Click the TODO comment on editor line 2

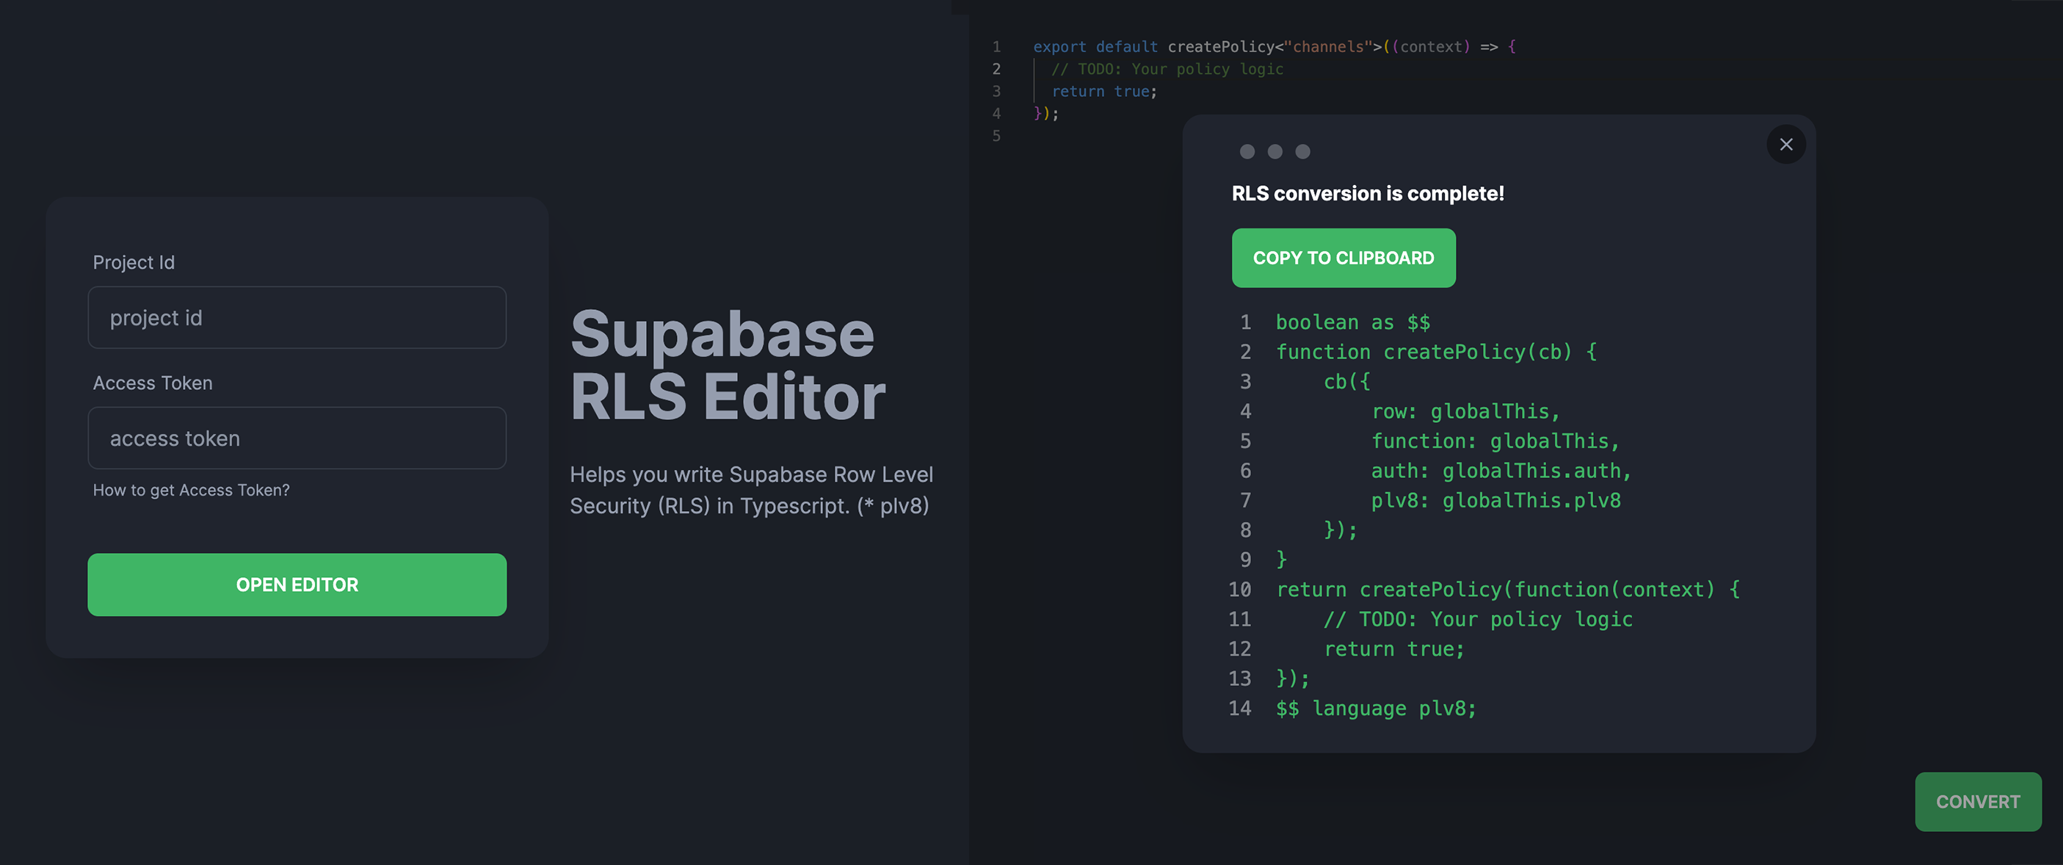click(x=1167, y=69)
